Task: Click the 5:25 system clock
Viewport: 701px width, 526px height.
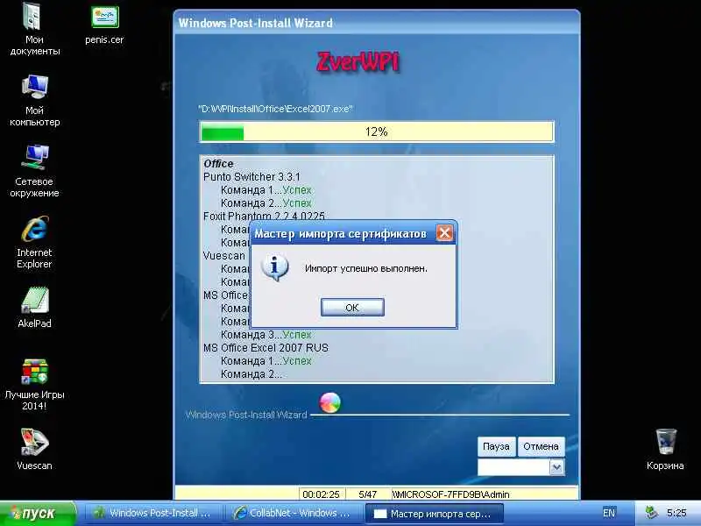Action: coord(676,513)
